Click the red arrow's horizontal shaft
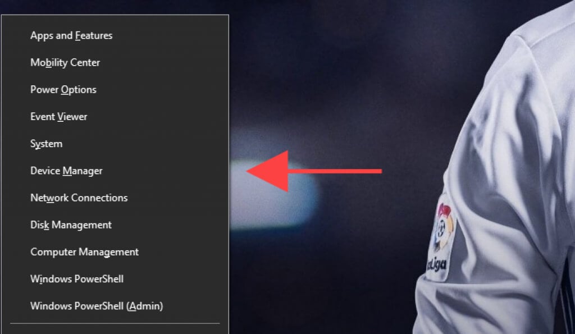 point(335,171)
